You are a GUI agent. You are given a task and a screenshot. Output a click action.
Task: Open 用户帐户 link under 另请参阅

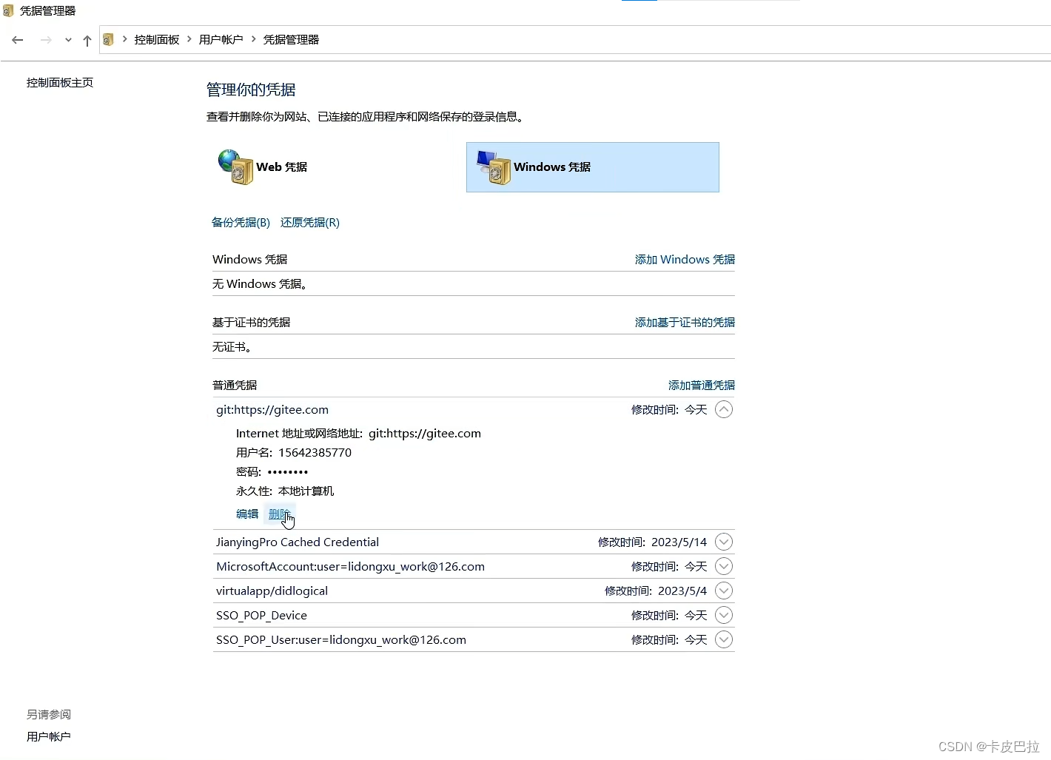point(49,737)
